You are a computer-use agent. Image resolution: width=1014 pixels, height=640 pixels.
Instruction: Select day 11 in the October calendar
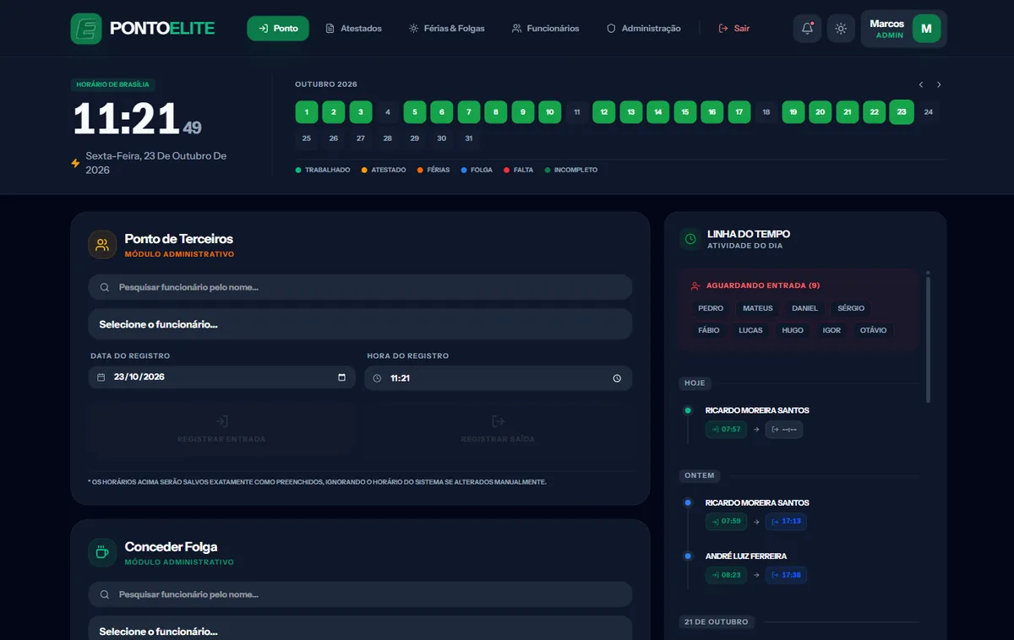[577, 112]
